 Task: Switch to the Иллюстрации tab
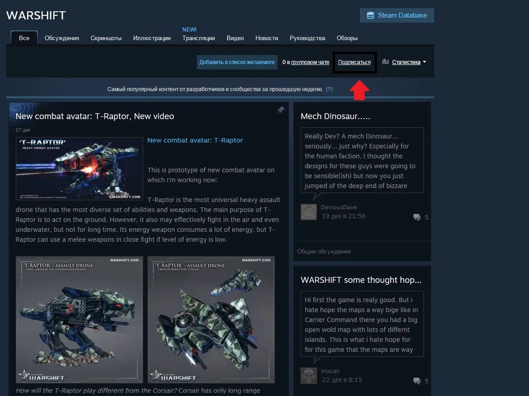tap(152, 38)
